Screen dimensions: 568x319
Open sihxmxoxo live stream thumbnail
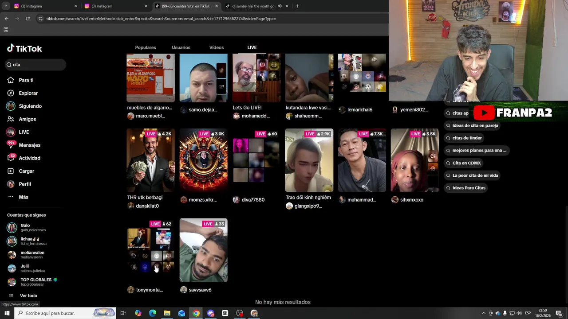(x=414, y=160)
